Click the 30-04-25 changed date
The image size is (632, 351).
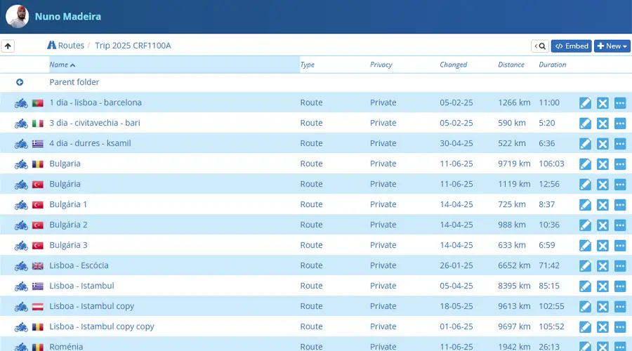pyautogui.click(x=456, y=143)
